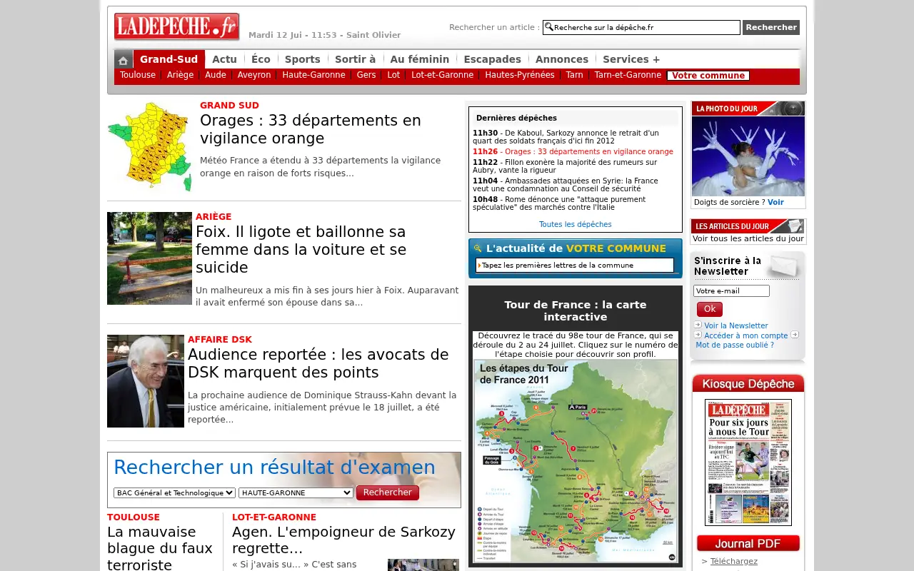Screen dimensions: 914x571
Task: Click Mot de passe oublié link
Action: [x=735, y=345]
